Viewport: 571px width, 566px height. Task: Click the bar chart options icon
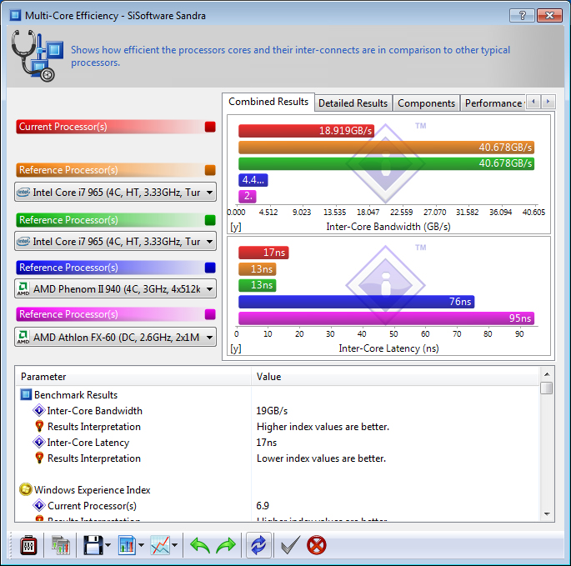tap(127, 545)
